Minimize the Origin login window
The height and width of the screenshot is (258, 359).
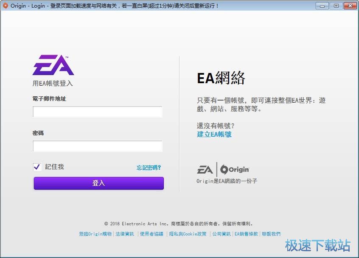coord(323,6)
